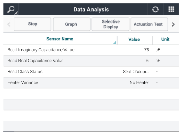Click the truncated Seat Occupi... value
Screen dimensions: 182x135
(x=136, y=72)
